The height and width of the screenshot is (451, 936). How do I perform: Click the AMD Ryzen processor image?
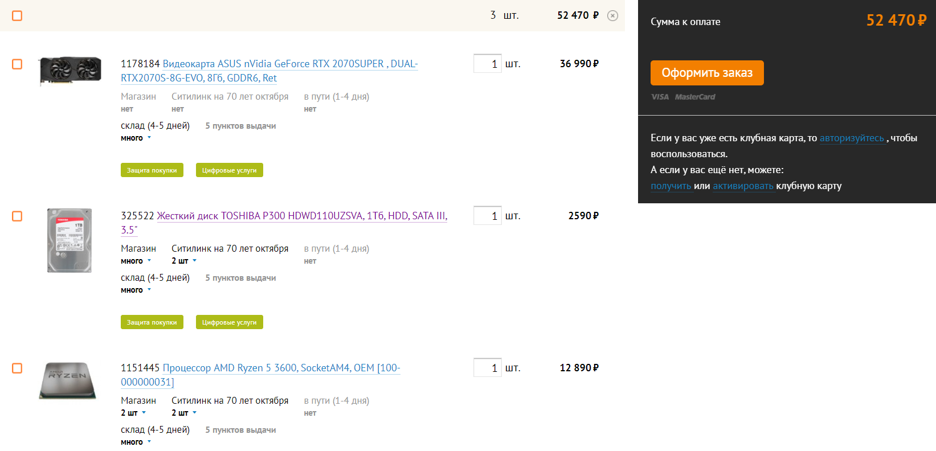[x=68, y=380]
